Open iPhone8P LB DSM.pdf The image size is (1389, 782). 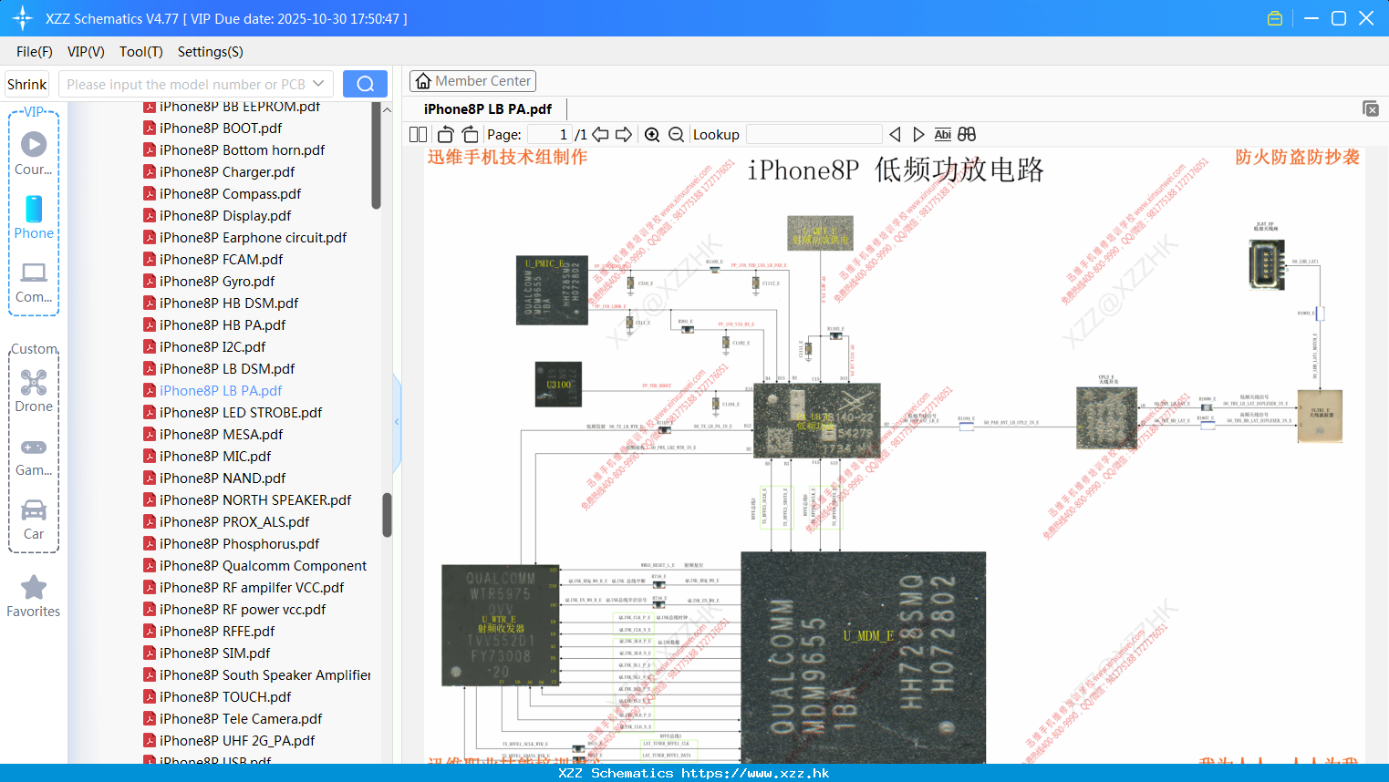click(x=227, y=368)
